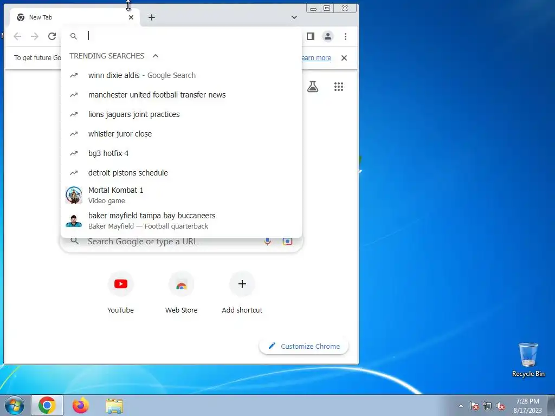The image size is (555, 416).
Task: Click the Search Google or type a URL box
Action: 181,242
